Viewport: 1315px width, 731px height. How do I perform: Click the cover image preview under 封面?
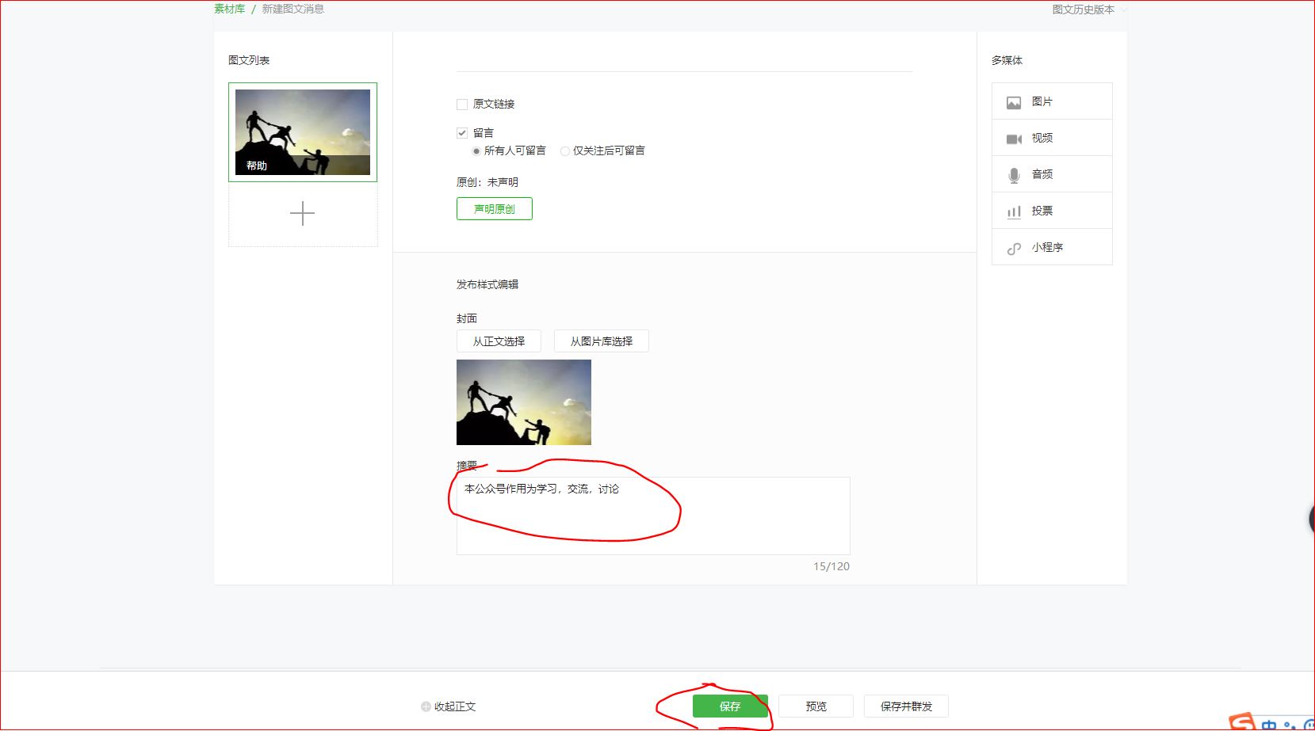(x=524, y=402)
